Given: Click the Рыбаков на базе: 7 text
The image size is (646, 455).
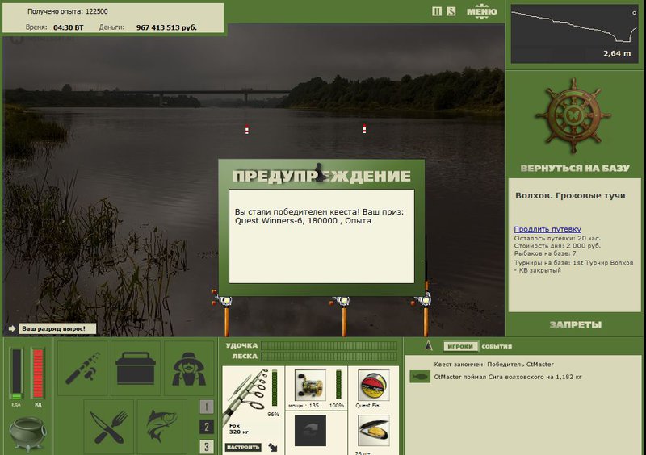Looking at the screenshot, I should pyautogui.click(x=544, y=253).
